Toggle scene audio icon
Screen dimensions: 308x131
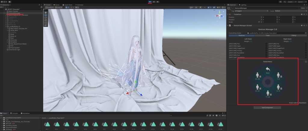coord(205,7)
